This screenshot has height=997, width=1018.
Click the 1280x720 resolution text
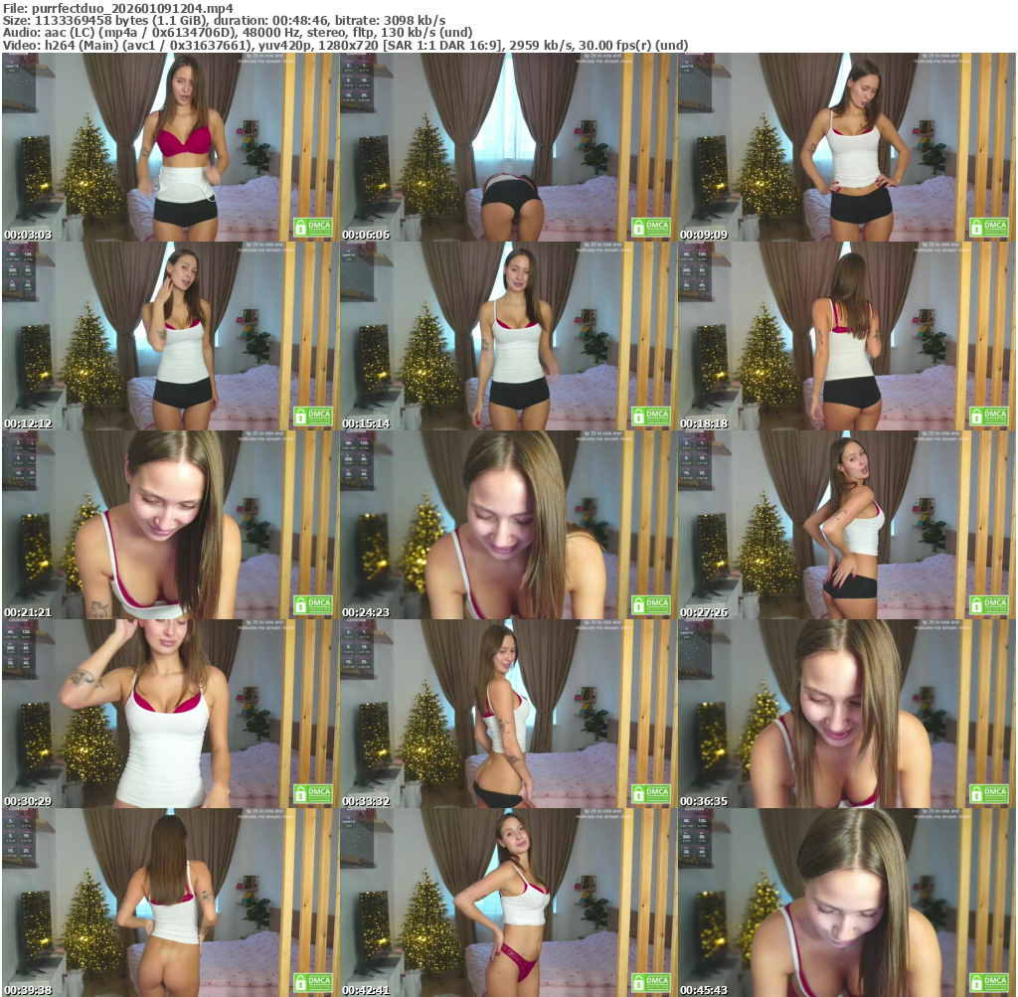(x=346, y=45)
